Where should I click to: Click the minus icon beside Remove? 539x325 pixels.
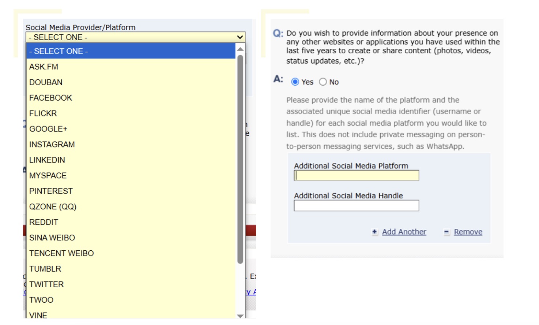point(446,232)
